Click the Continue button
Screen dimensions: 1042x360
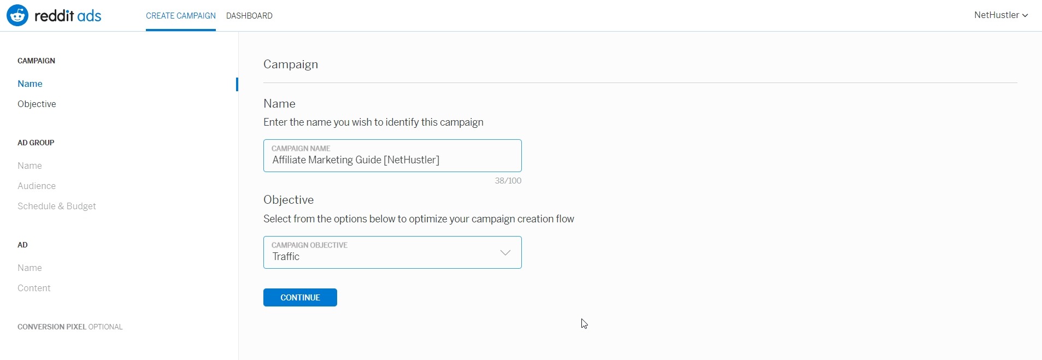[x=300, y=297]
